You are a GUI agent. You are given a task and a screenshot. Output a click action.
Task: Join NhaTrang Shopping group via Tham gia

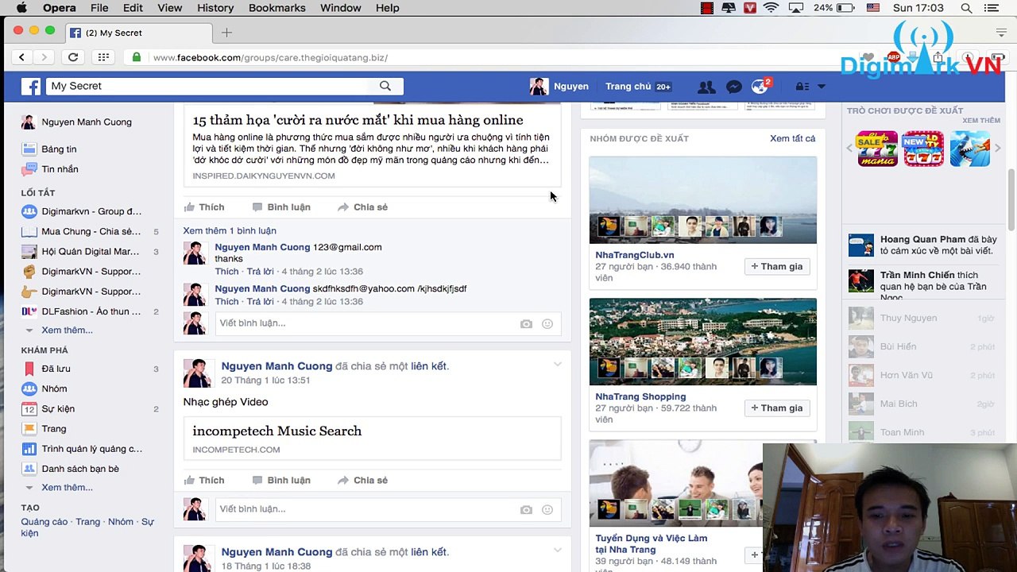(x=777, y=408)
